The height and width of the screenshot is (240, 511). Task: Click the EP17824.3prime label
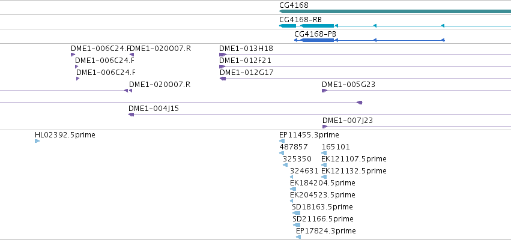tap(326, 231)
